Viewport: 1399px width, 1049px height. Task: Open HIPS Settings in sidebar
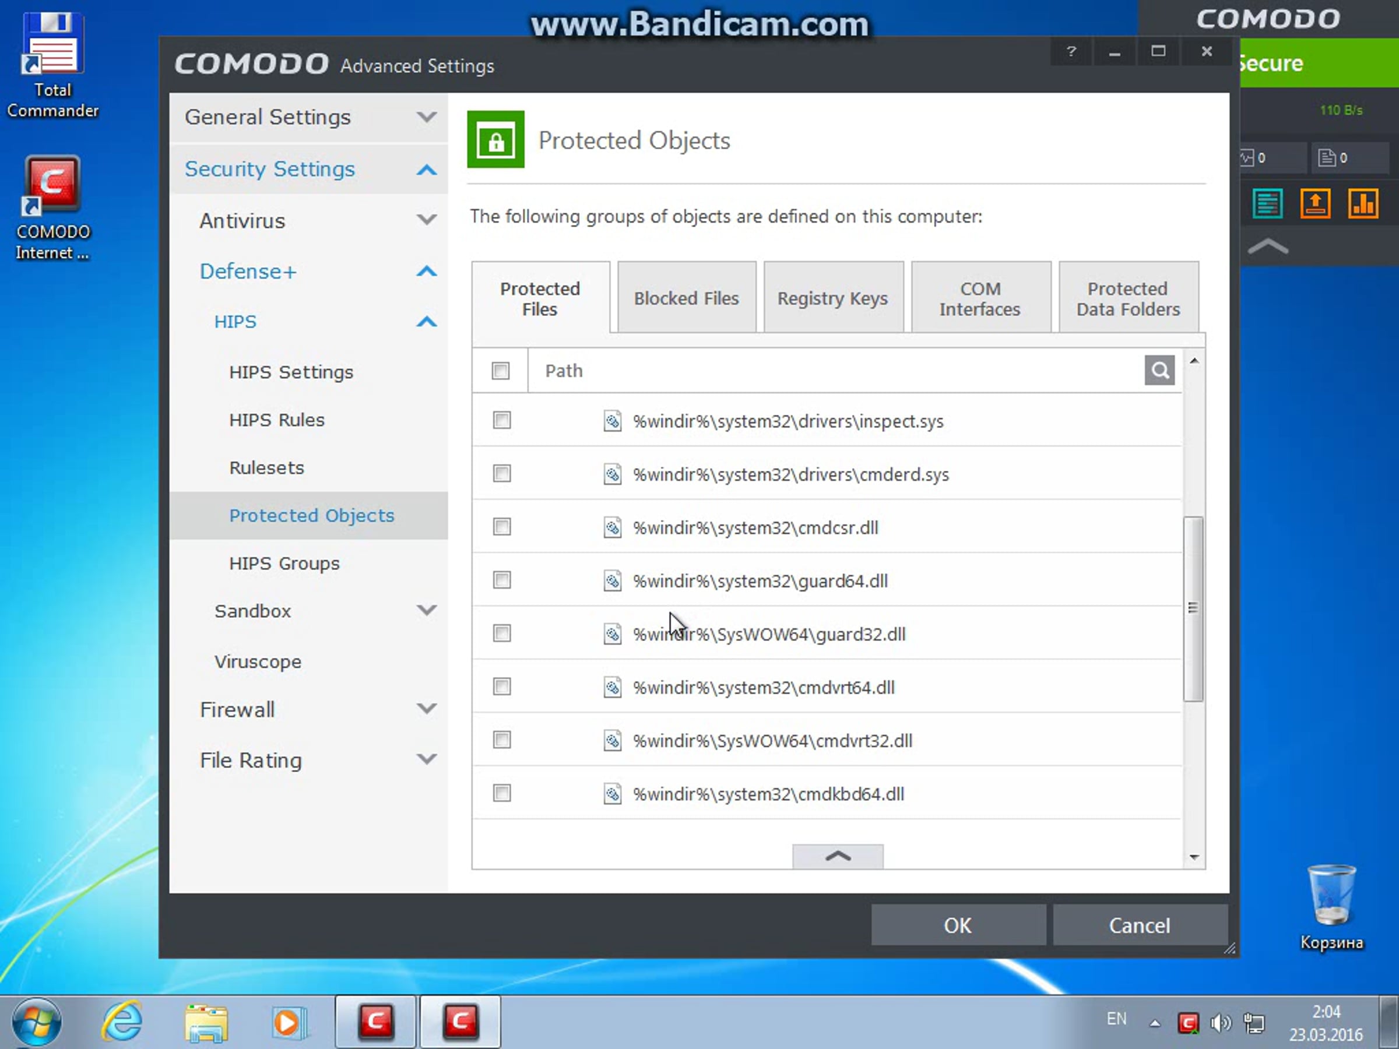tap(291, 372)
